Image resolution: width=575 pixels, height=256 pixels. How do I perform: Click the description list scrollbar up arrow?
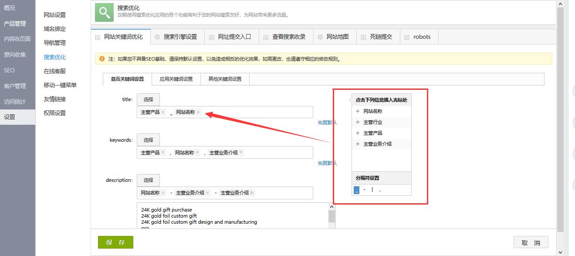pyautogui.click(x=332, y=206)
